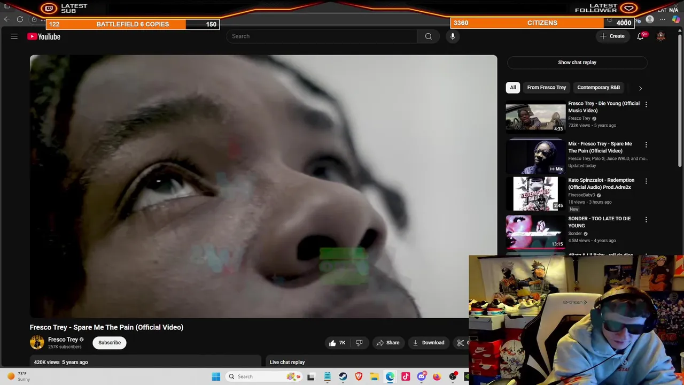The width and height of the screenshot is (684, 385).
Task: Share the Fresco Trey video
Action: (388, 343)
